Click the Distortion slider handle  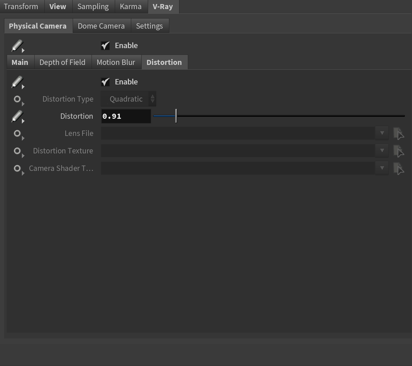[x=176, y=116]
